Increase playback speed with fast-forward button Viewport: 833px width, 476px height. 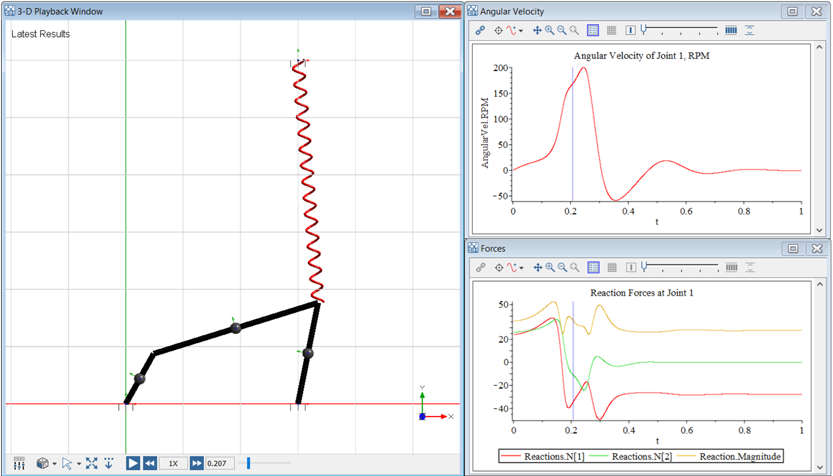click(196, 463)
